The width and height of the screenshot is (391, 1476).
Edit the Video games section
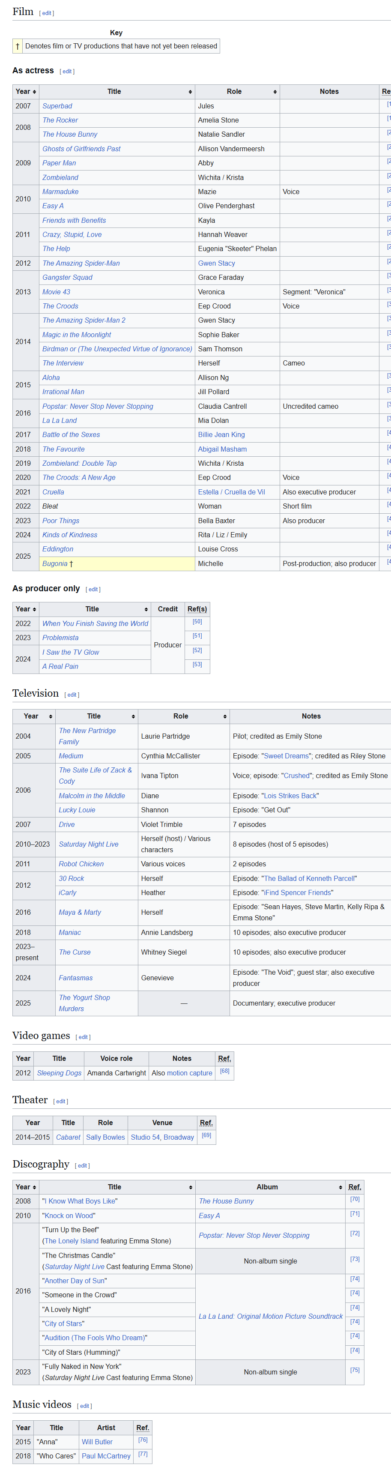point(83,1037)
